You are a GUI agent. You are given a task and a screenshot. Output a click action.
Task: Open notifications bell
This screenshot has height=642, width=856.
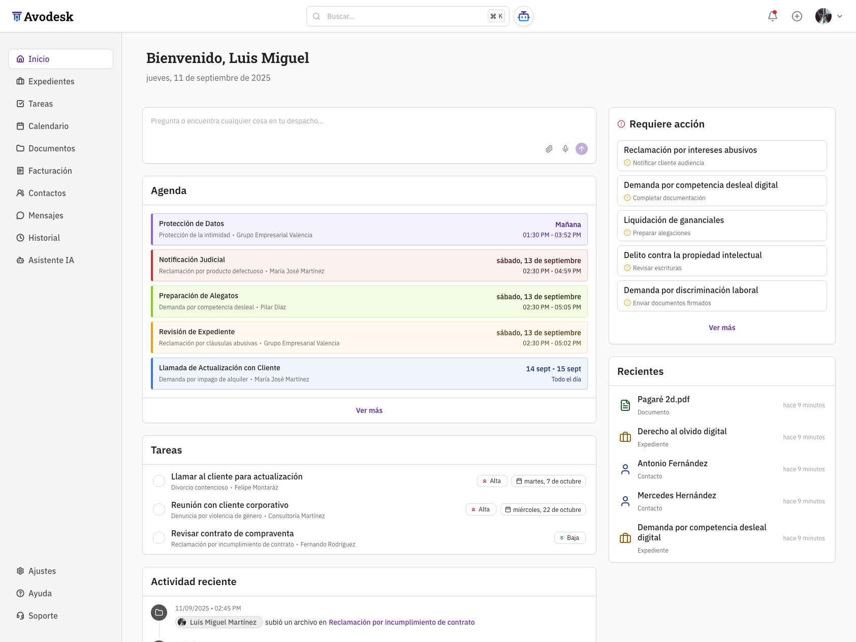click(772, 16)
